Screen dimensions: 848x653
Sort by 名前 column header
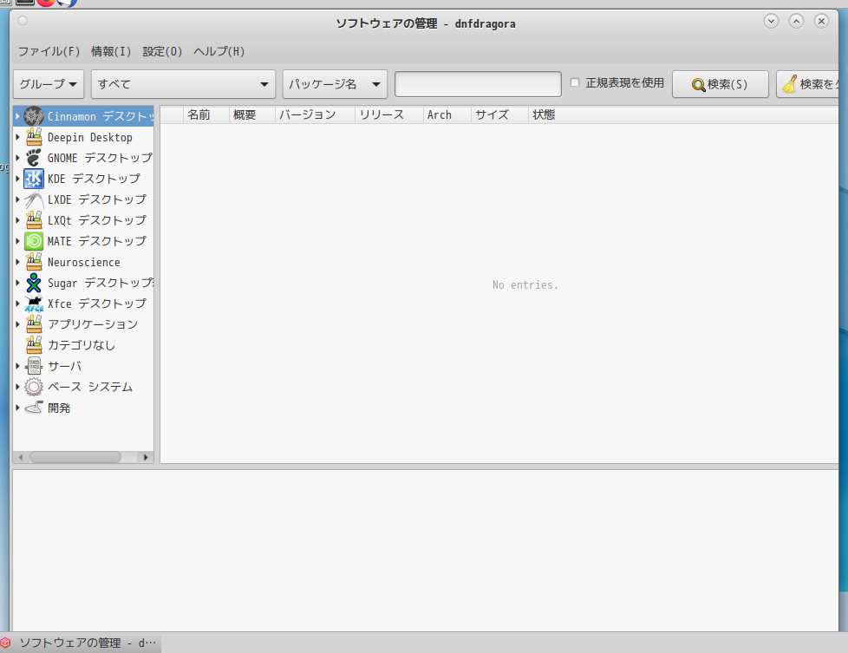(206, 114)
